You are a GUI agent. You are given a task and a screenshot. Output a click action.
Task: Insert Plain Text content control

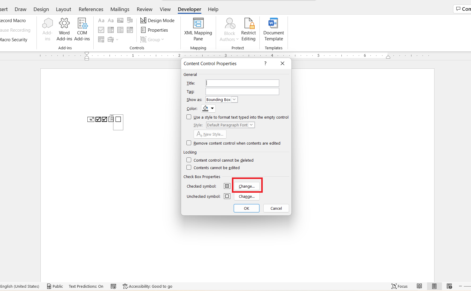111,20
